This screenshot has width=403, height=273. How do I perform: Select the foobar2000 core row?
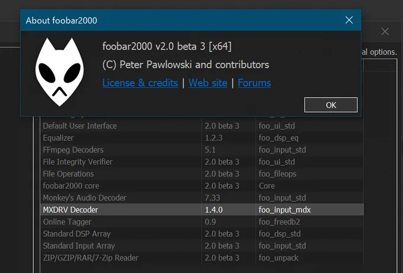[x=202, y=186]
